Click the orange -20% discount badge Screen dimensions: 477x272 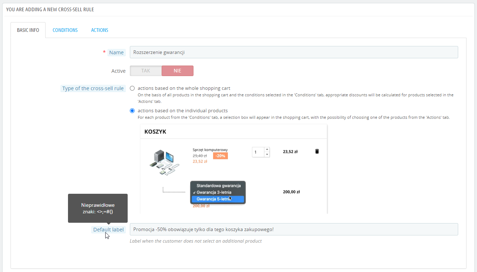220,156
